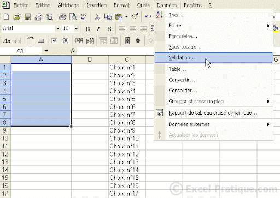Image resolution: width=280 pixels, height=198 pixels.
Task: Click the New workbook icon
Action: click(7, 17)
